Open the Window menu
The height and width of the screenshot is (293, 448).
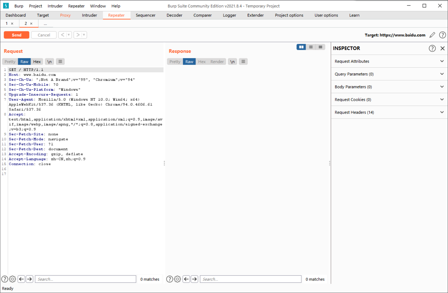point(98,6)
